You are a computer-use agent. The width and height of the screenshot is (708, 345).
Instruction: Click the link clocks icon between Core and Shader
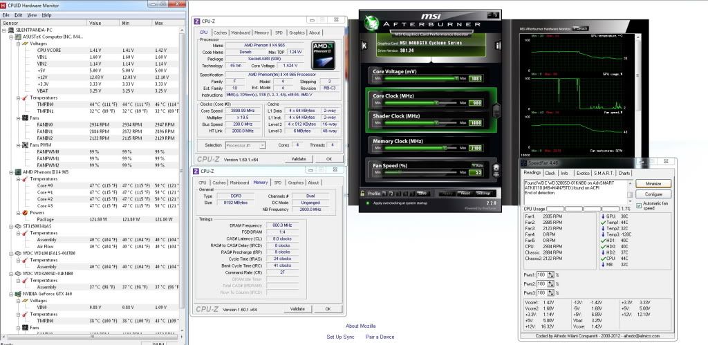pyautogui.click(x=496, y=110)
